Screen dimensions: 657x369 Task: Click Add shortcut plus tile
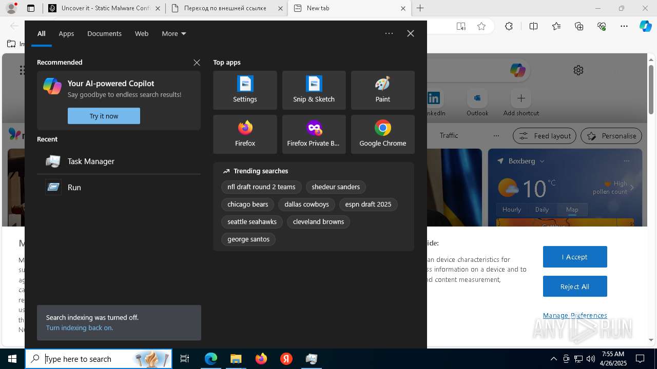[521, 102]
